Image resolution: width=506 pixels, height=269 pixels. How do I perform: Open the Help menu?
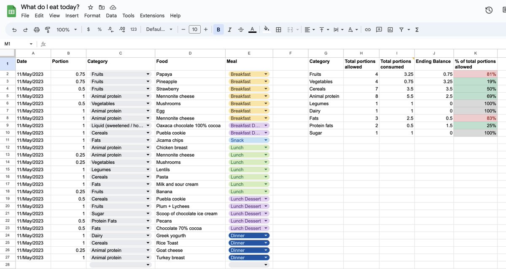click(175, 16)
